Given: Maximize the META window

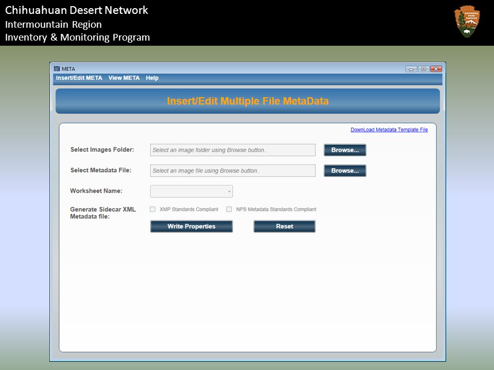Looking at the screenshot, I should tap(424, 69).
